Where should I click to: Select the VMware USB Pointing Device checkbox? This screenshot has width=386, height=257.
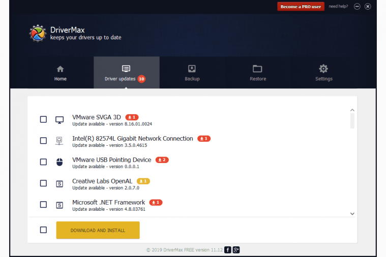click(43, 162)
